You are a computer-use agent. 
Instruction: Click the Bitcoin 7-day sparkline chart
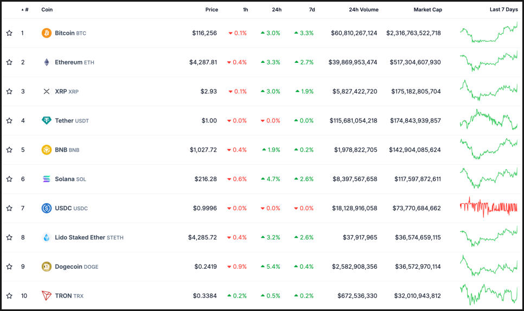pos(488,33)
